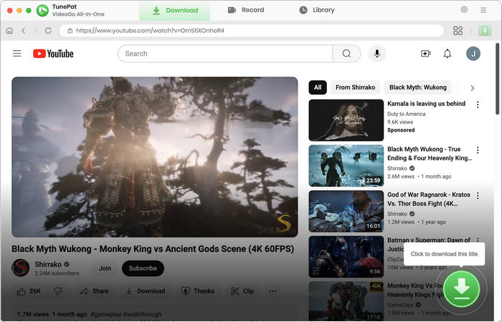Go to the home page icon
Screen dimensions: 502x322
(x=9, y=30)
